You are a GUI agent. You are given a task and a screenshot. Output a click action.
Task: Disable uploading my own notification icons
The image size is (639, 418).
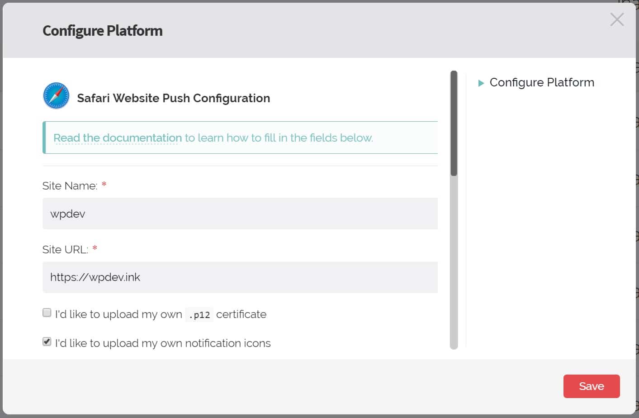point(47,342)
